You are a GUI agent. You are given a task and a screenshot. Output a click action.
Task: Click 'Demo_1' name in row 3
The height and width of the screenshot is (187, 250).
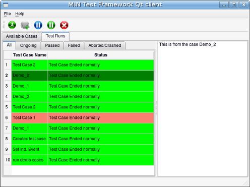click(x=30, y=86)
